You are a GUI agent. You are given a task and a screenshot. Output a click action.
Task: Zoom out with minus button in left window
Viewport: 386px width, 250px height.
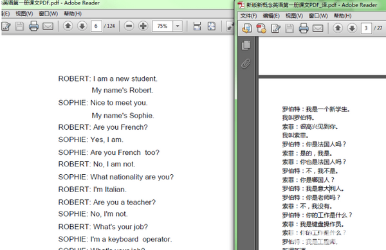click(x=129, y=26)
